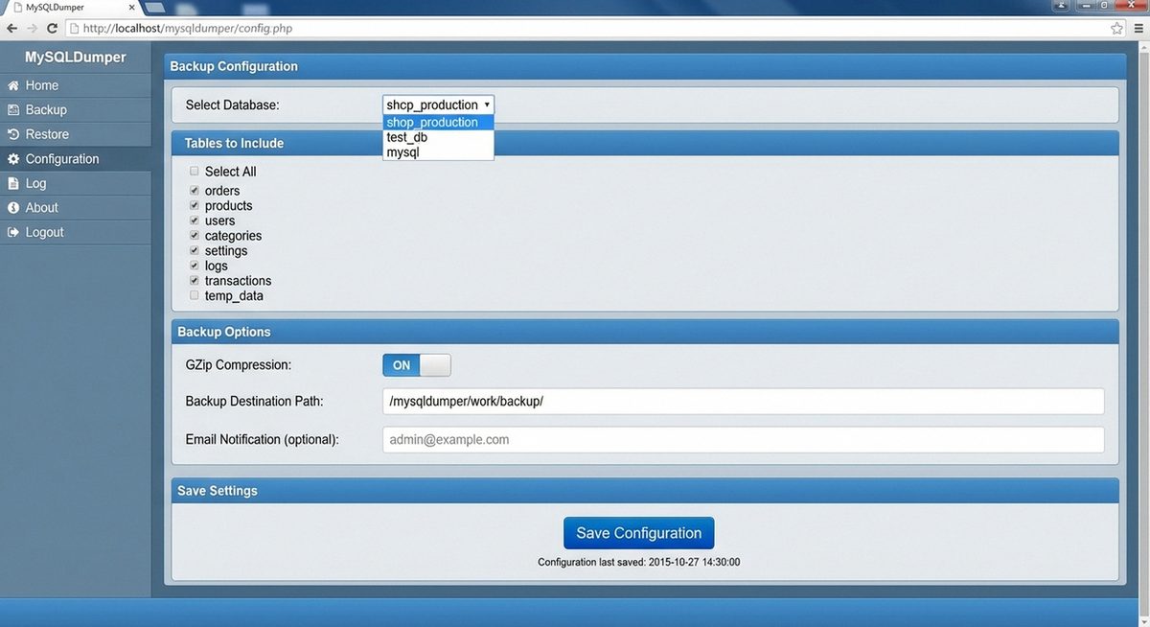Click the 'Configuration last saved' timestamp text
The width and height of the screenshot is (1150, 627).
[639, 562]
